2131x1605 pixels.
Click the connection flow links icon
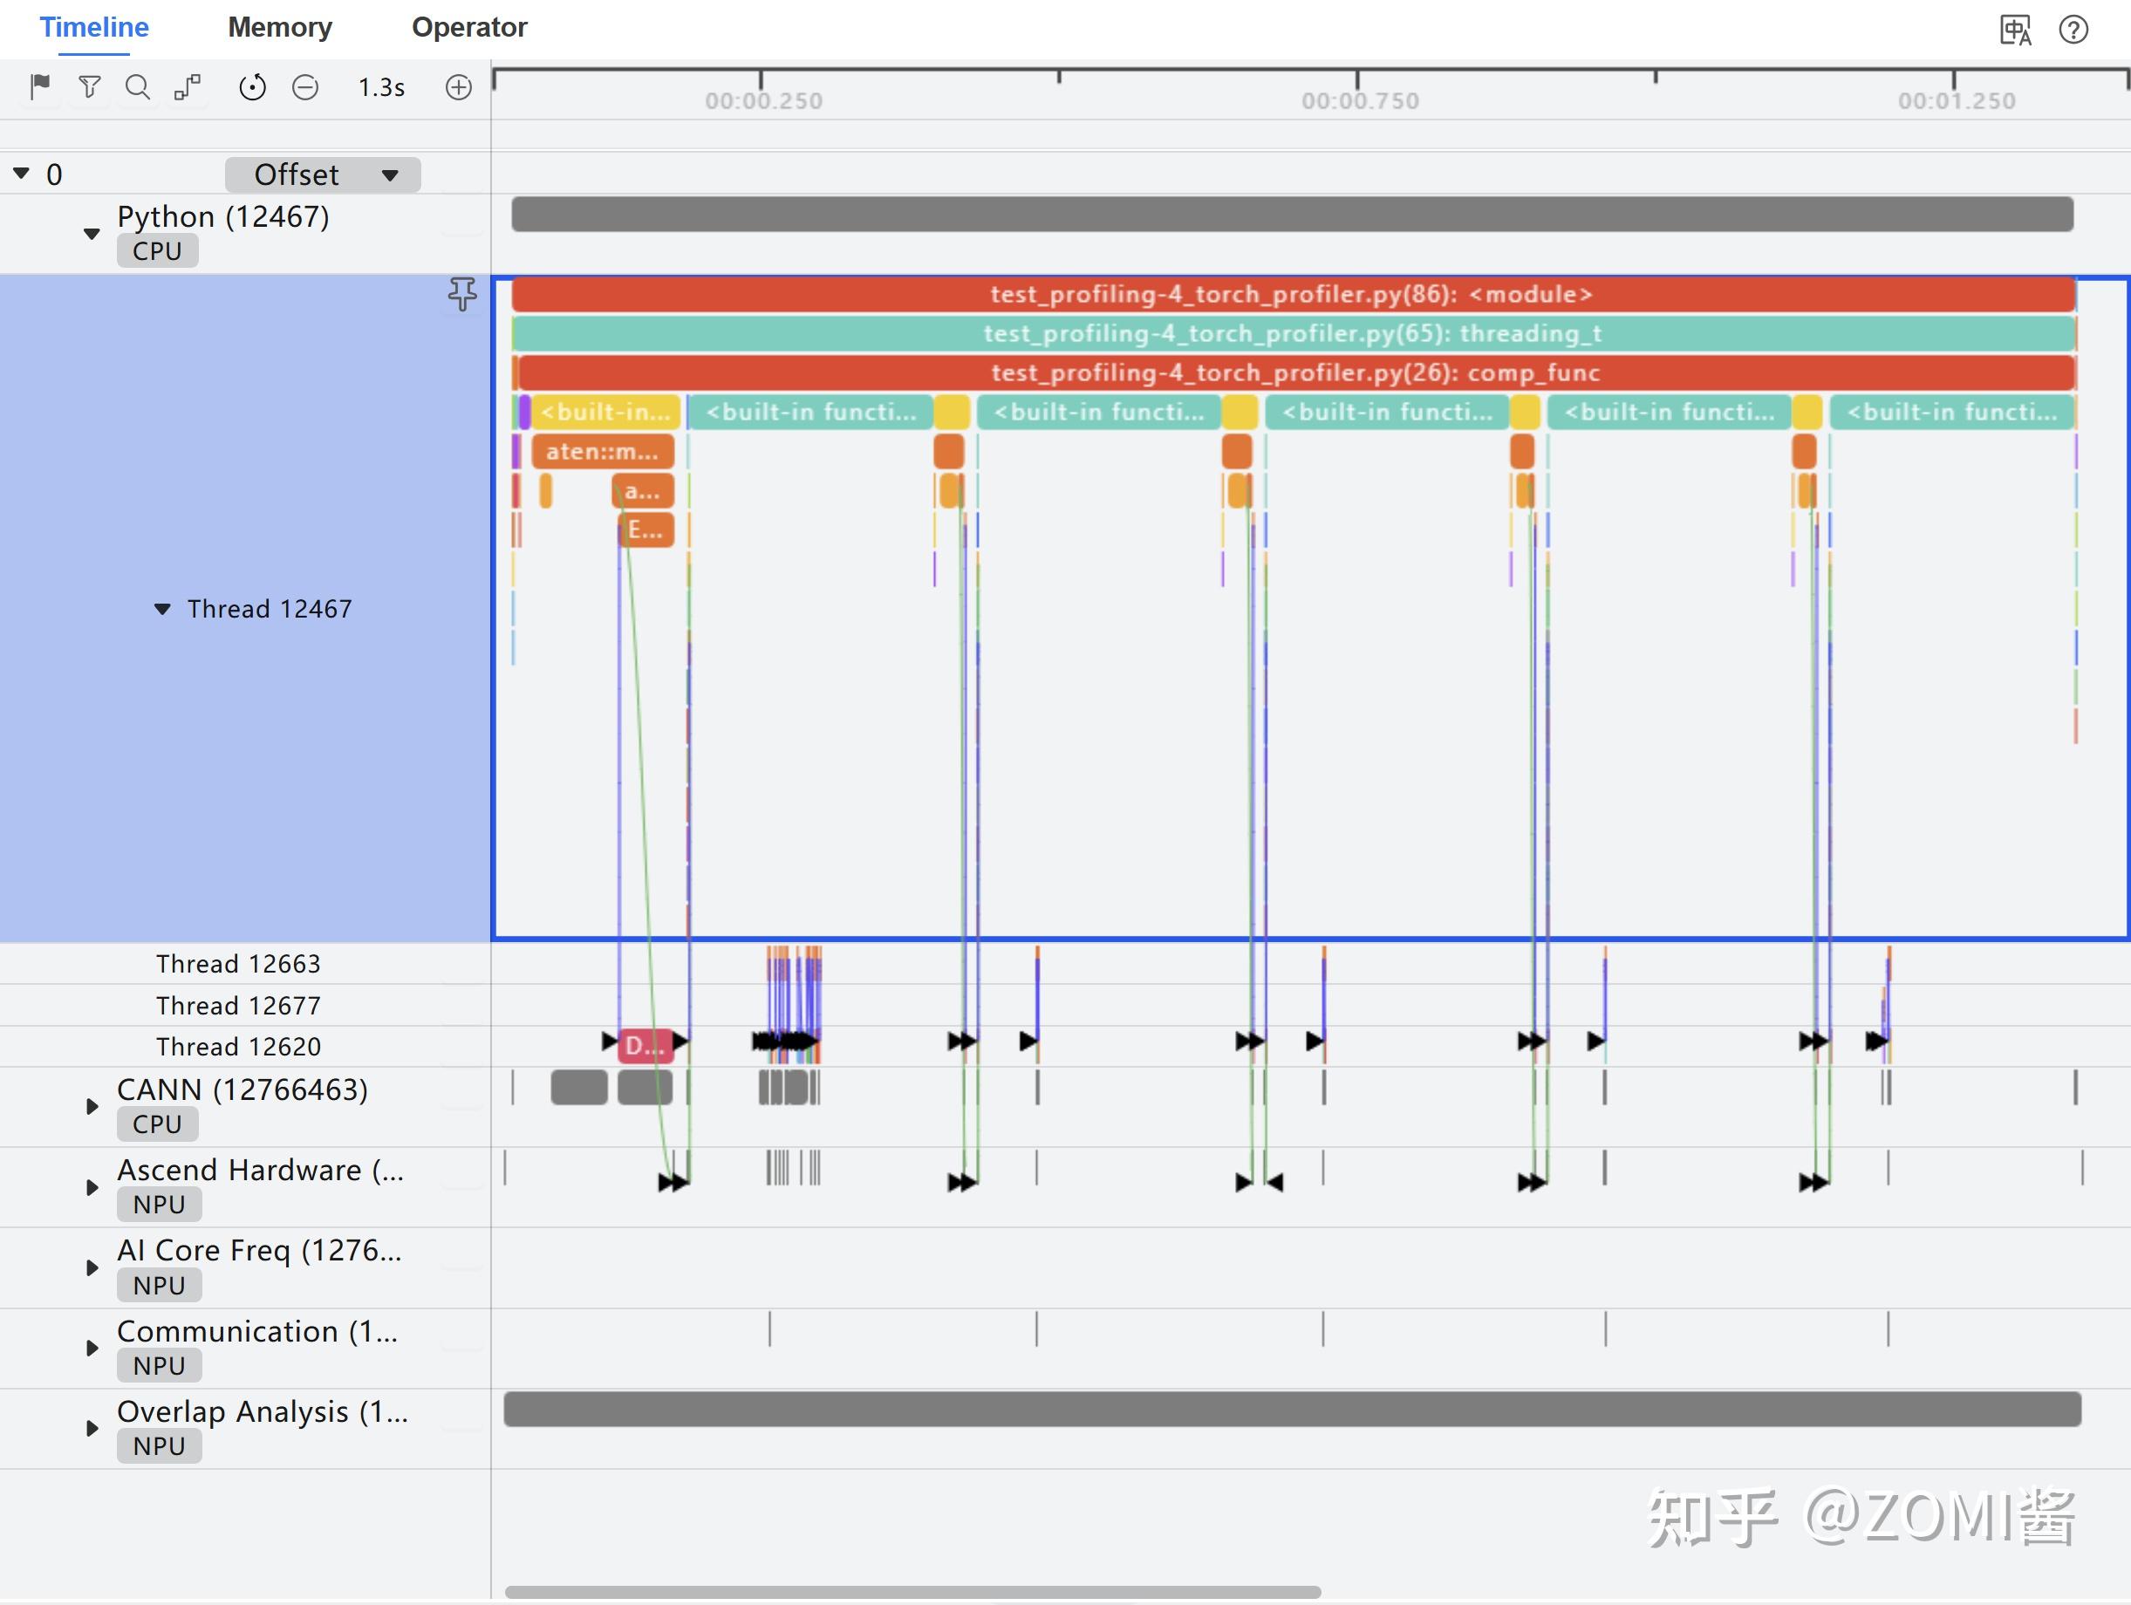tap(187, 88)
